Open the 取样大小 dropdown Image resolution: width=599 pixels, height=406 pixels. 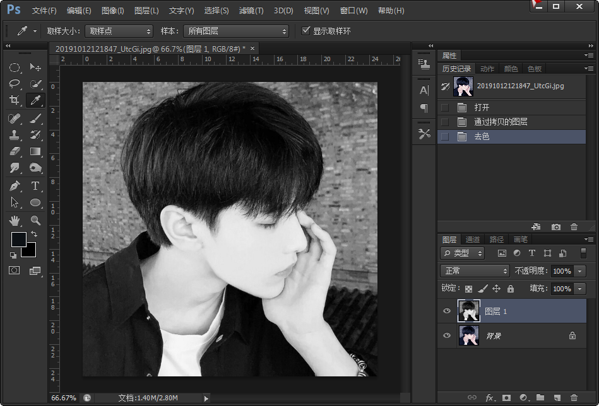pyautogui.click(x=119, y=31)
